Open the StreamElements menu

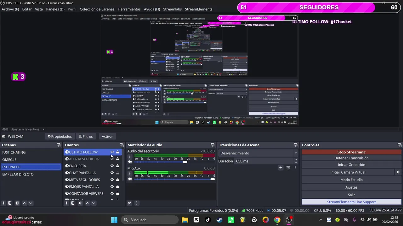[199, 9]
